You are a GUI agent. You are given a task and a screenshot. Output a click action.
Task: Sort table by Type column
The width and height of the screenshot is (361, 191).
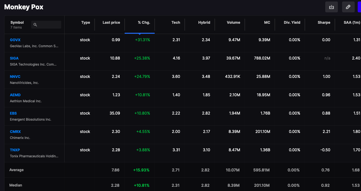pyautogui.click(x=86, y=23)
